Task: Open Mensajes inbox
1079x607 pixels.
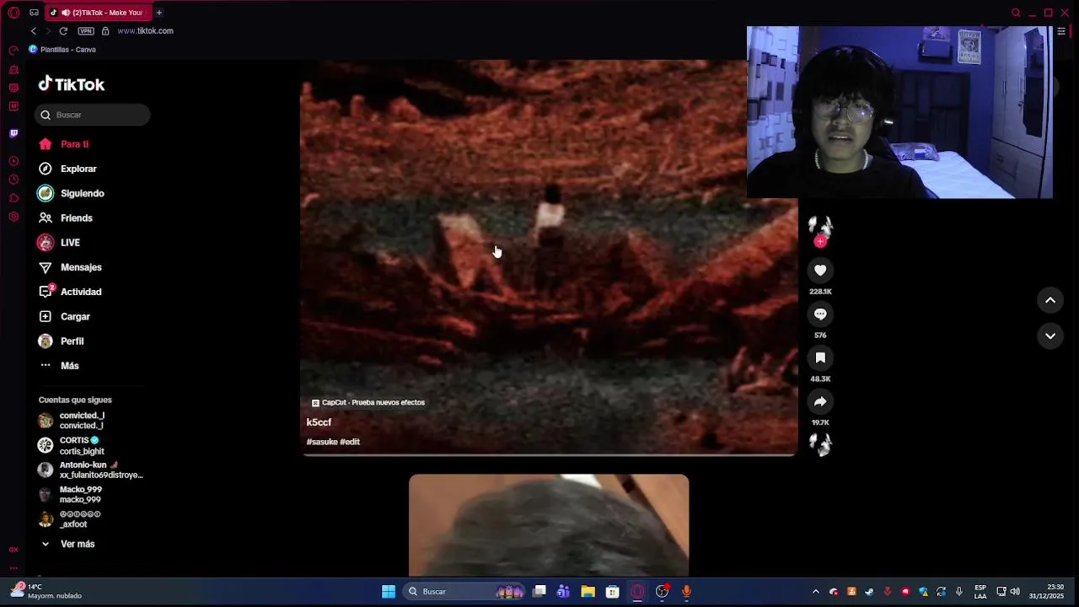Action: (x=70, y=267)
